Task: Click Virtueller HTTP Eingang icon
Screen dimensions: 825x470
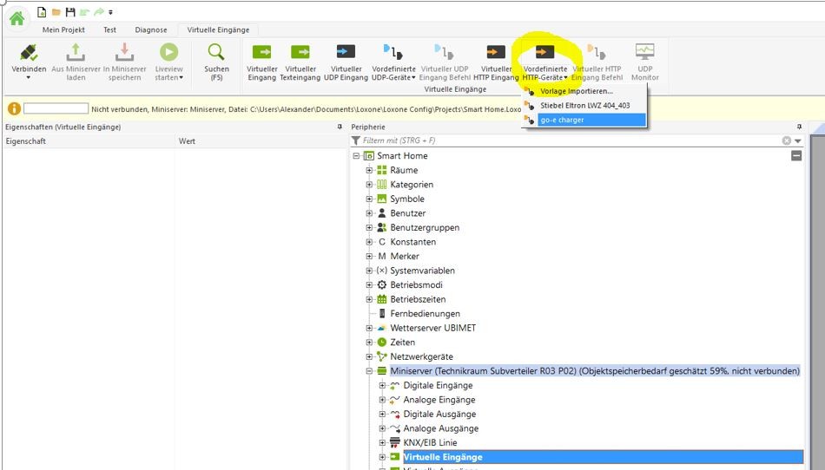Action: pyautogui.click(x=496, y=53)
